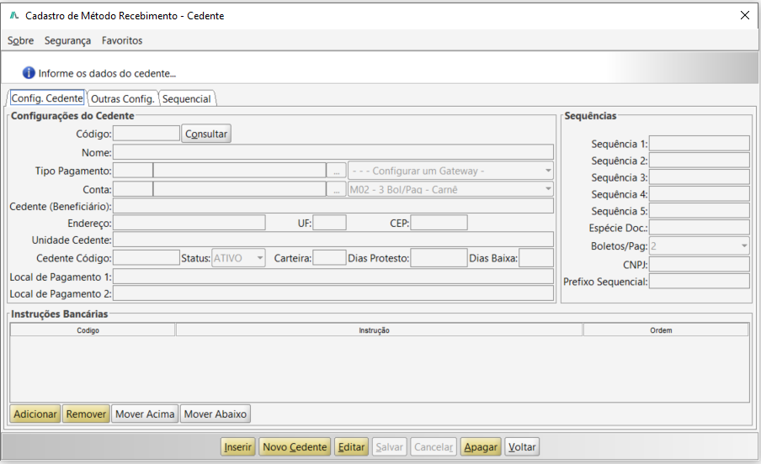This screenshot has height=464, width=761.
Task: Click the Tipo Pagamento code field
Action: point(133,170)
